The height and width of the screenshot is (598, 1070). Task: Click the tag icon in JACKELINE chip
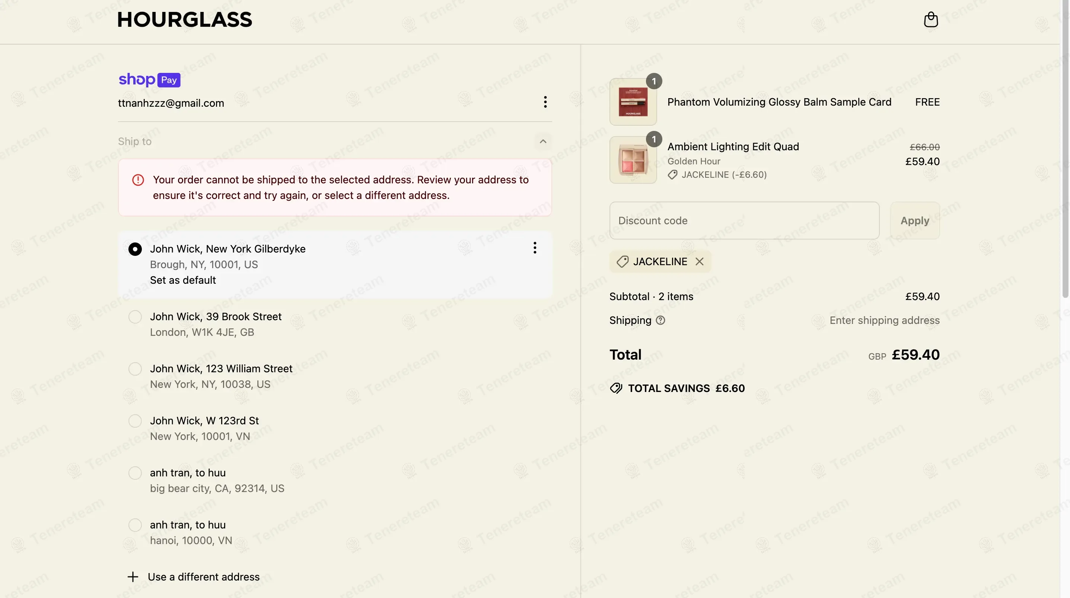point(622,261)
